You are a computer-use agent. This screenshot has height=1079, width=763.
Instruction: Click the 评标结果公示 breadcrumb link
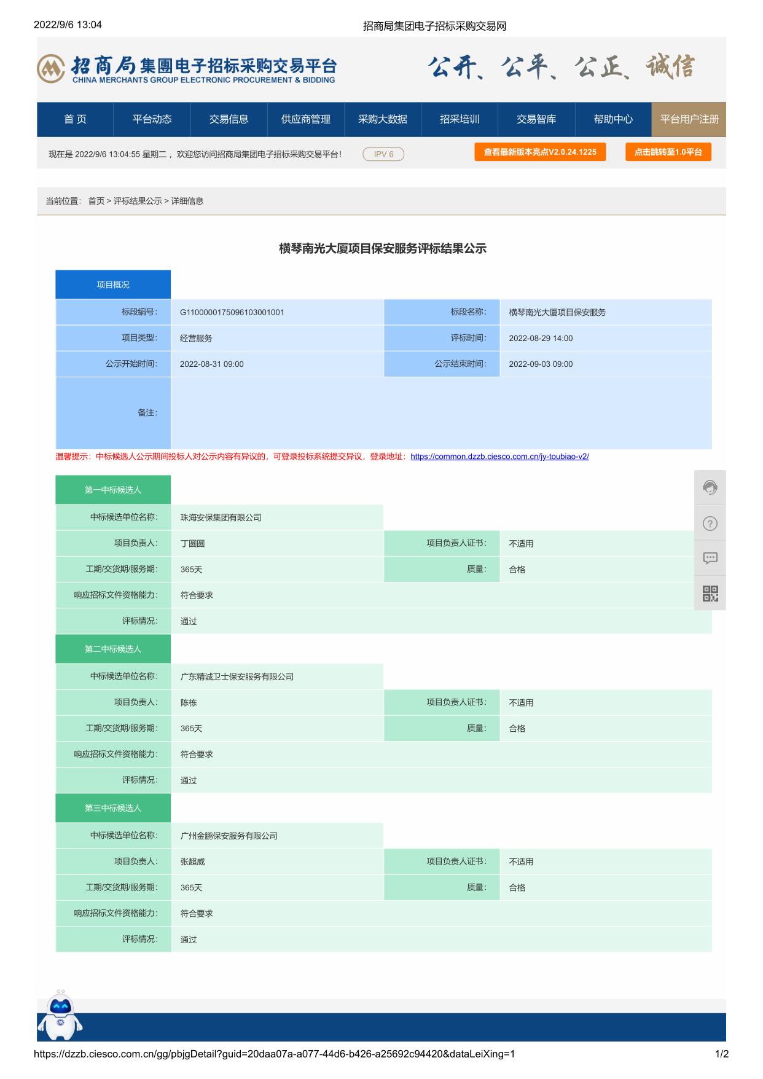138,201
